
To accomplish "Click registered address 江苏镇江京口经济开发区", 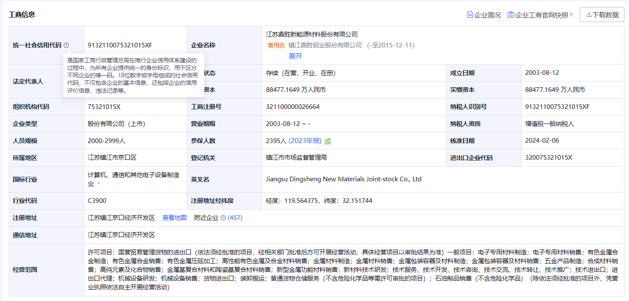I will pyautogui.click(x=121, y=218).
